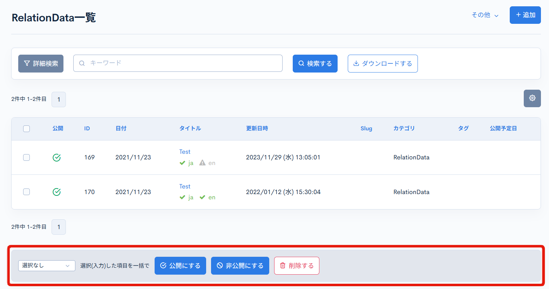549x289 pixels.
Task: Click the green check beside ja in row 169
Action: point(182,163)
